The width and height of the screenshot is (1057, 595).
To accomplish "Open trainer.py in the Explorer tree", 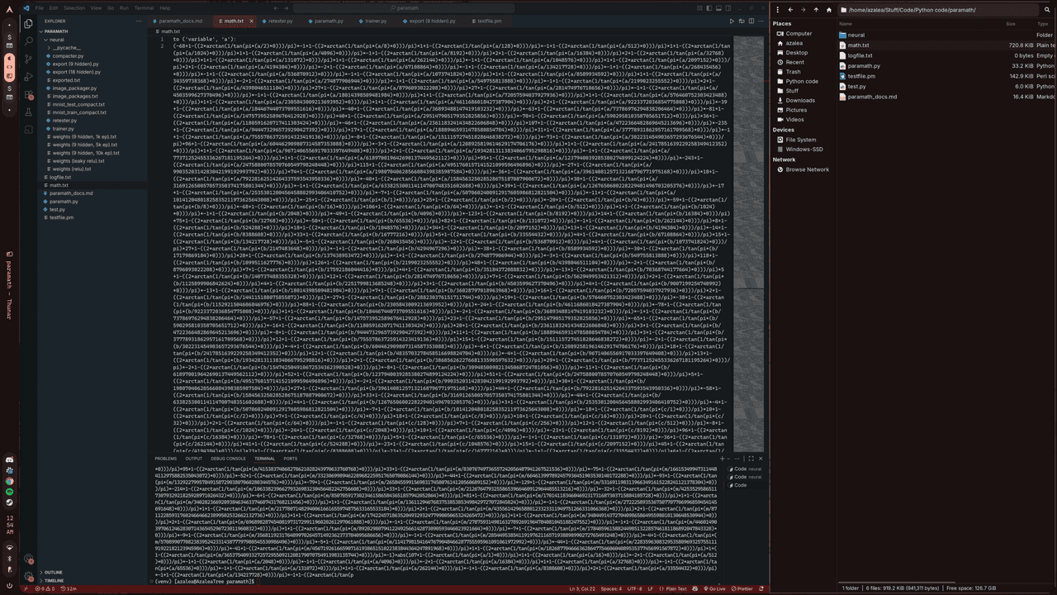I will 64,128.
